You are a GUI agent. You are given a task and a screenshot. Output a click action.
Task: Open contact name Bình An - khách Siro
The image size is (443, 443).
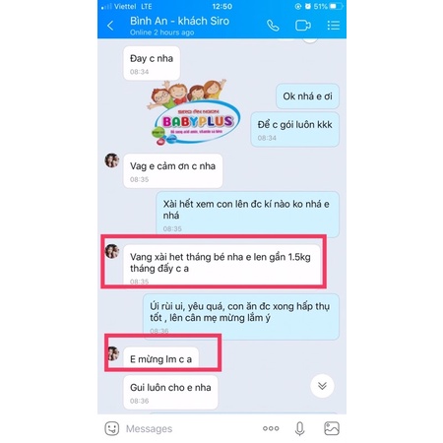pos(179,21)
